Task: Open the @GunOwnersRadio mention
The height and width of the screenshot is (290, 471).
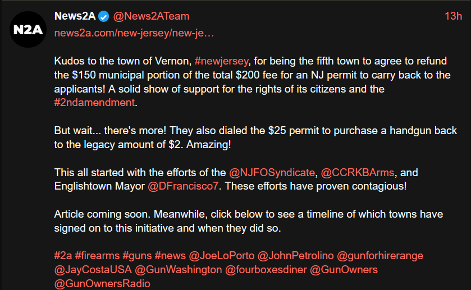Action: (102, 284)
